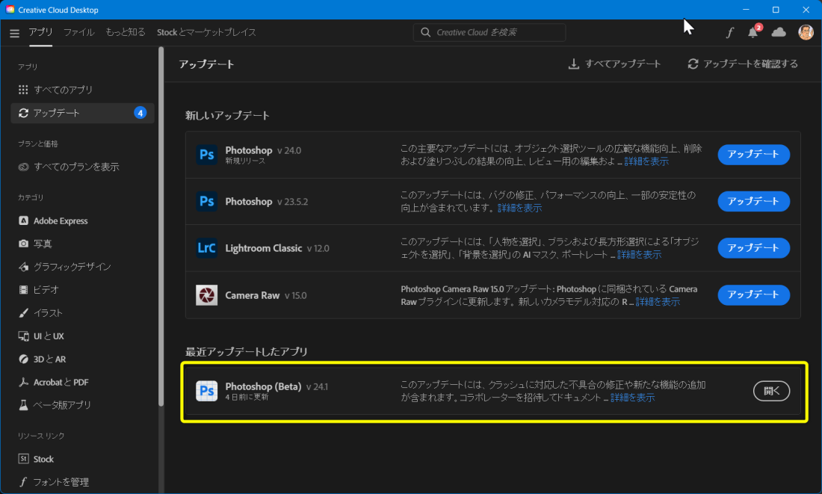Click the Lightroom Classic app icon
This screenshot has height=494, width=822.
[206, 248]
